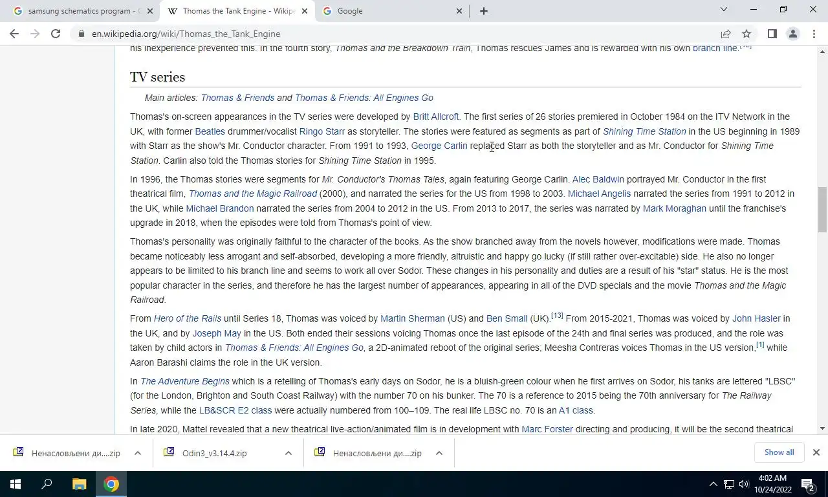The width and height of the screenshot is (828, 497).
Task: Open the Chrome profile avatar
Action: (x=792, y=34)
